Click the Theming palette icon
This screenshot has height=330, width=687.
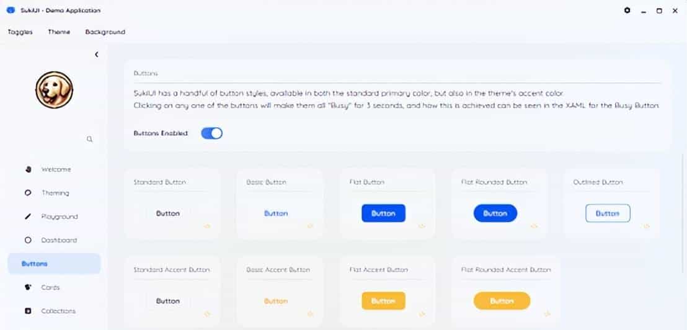point(28,193)
